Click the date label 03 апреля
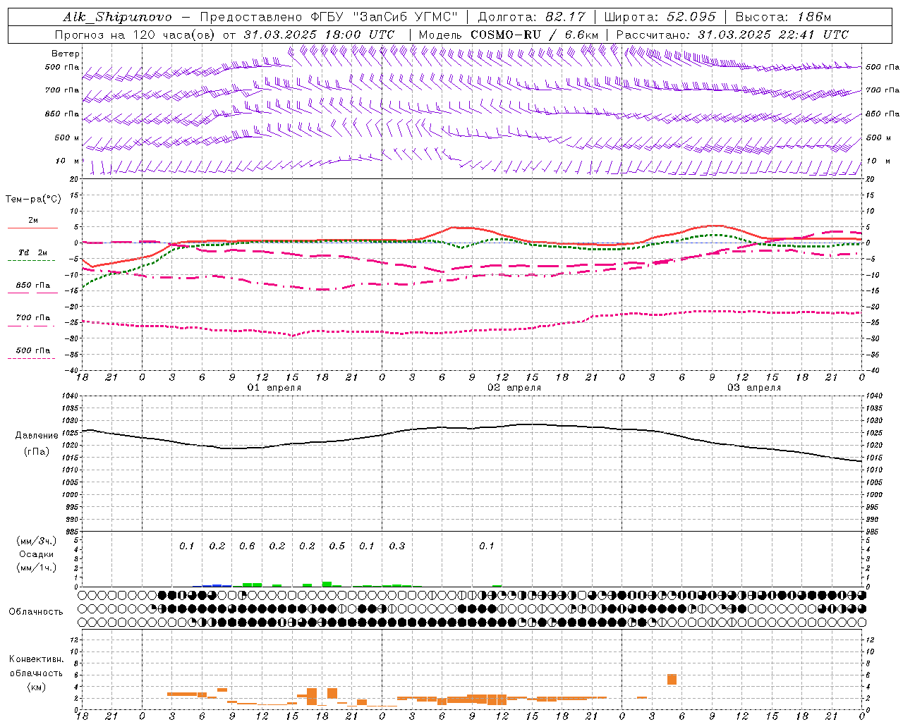 pyautogui.click(x=754, y=388)
